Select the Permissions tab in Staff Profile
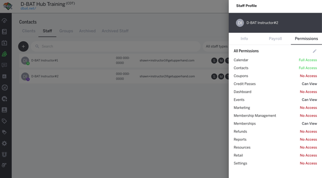The width and height of the screenshot is (322, 178). coord(306,38)
